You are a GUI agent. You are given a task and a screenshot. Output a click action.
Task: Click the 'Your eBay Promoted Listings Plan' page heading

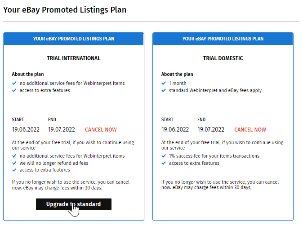tap(65, 10)
